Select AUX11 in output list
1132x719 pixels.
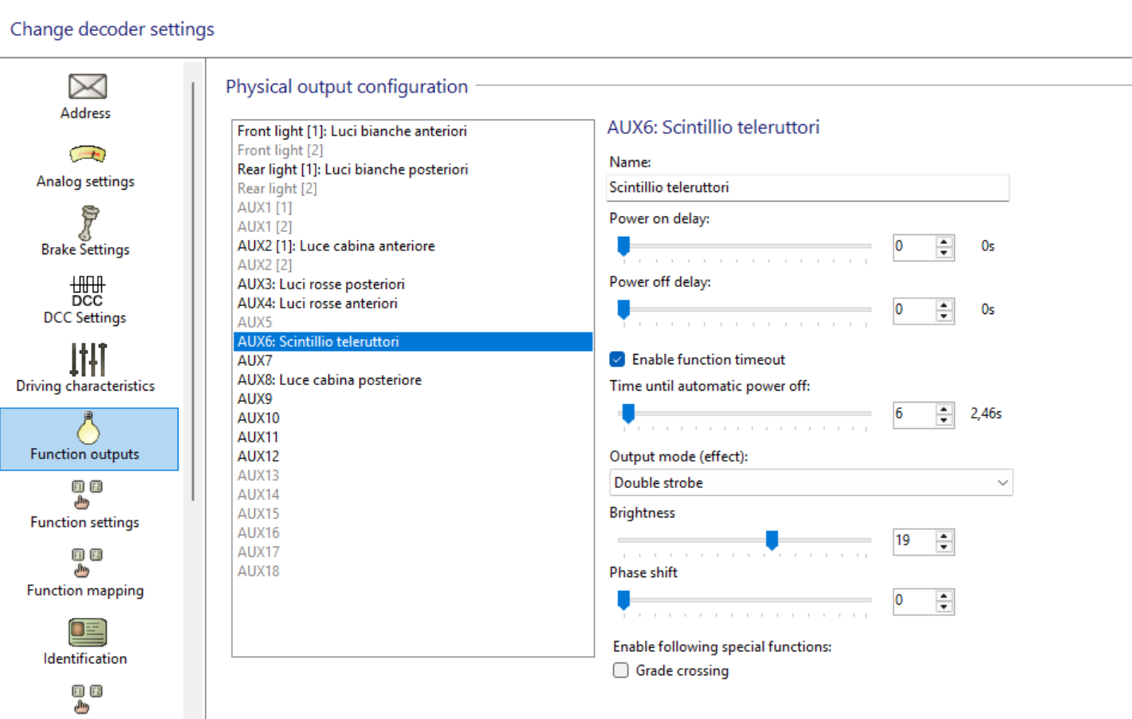pyautogui.click(x=413, y=438)
